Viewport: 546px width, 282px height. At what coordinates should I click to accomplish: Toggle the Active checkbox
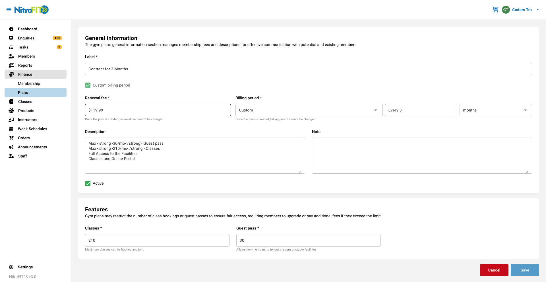point(88,184)
